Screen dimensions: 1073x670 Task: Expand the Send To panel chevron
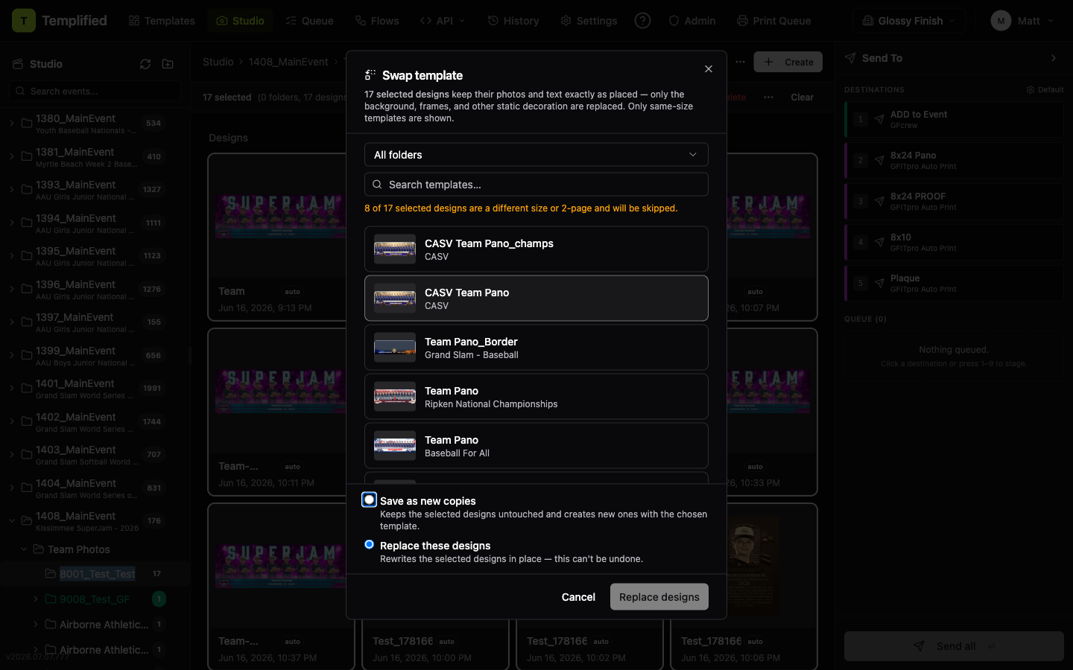pos(1054,58)
